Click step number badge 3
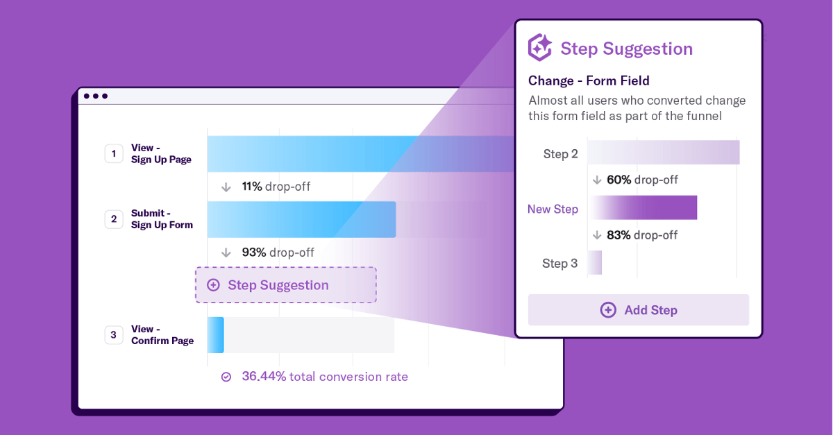Image resolution: width=833 pixels, height=435 pixels. tap(114, 334)
